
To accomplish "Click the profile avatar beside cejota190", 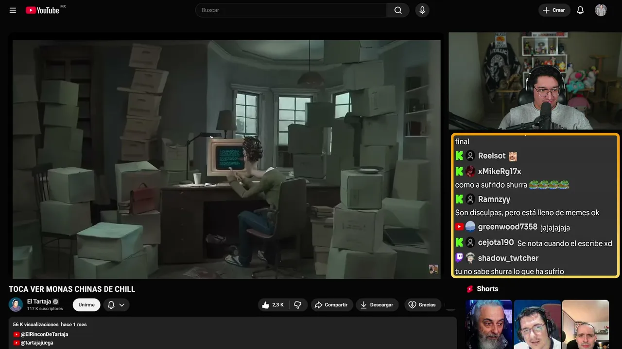I will tap(470, 242).
